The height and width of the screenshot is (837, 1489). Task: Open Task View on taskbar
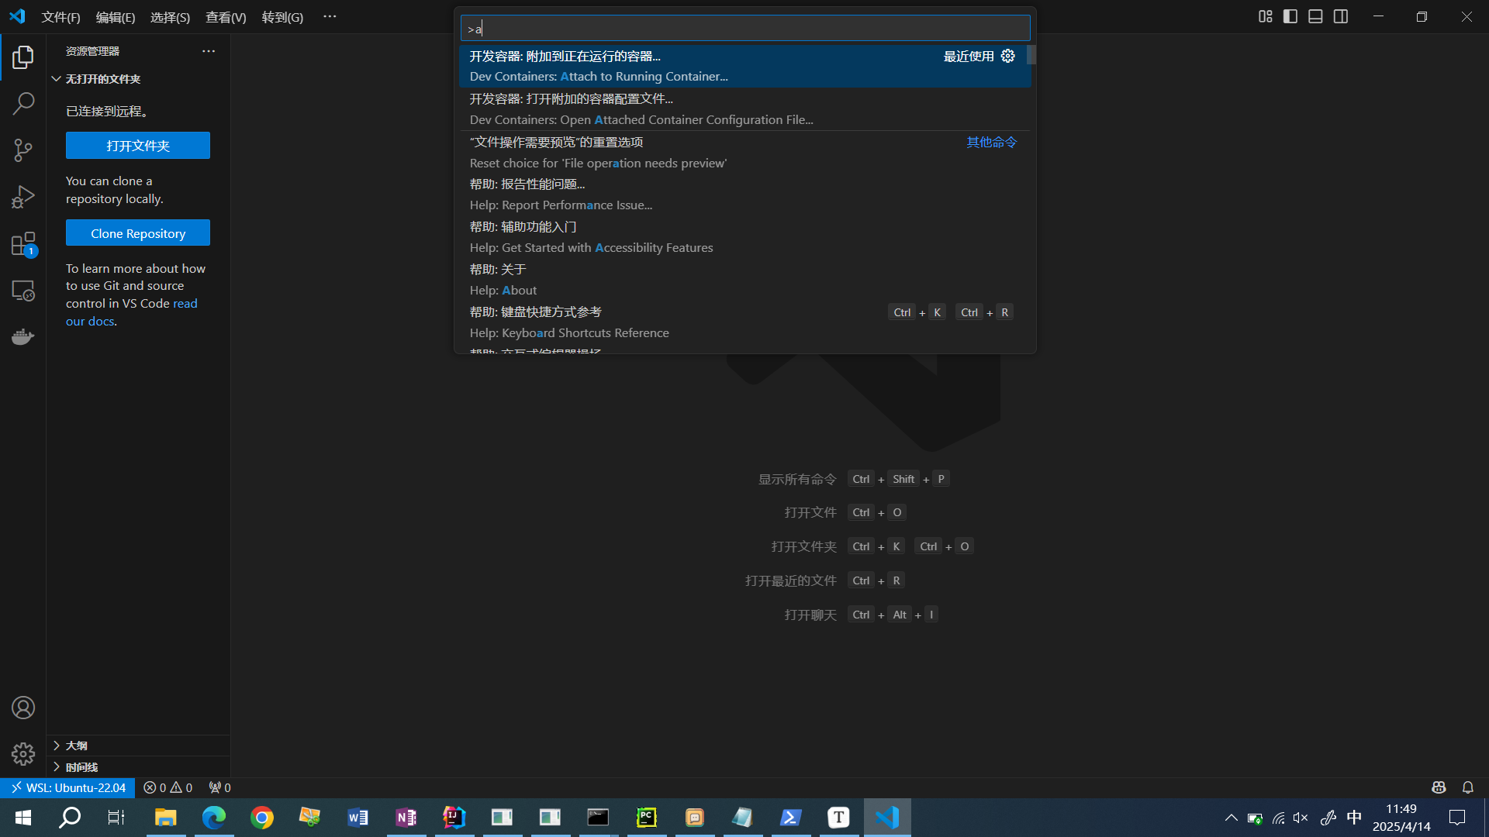coord(116,818)
